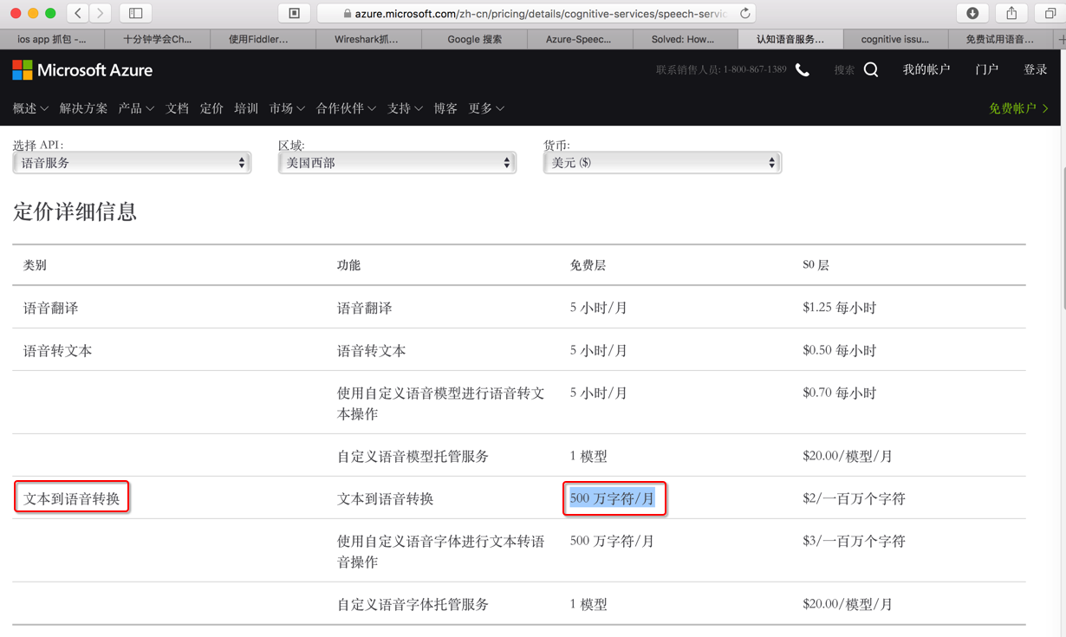
Task: Open 我的帐户 in header
Action: coord(926,69)
